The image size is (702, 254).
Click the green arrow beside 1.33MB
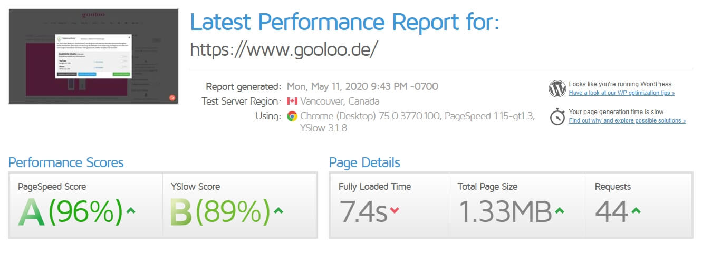[x=559, y=211]
